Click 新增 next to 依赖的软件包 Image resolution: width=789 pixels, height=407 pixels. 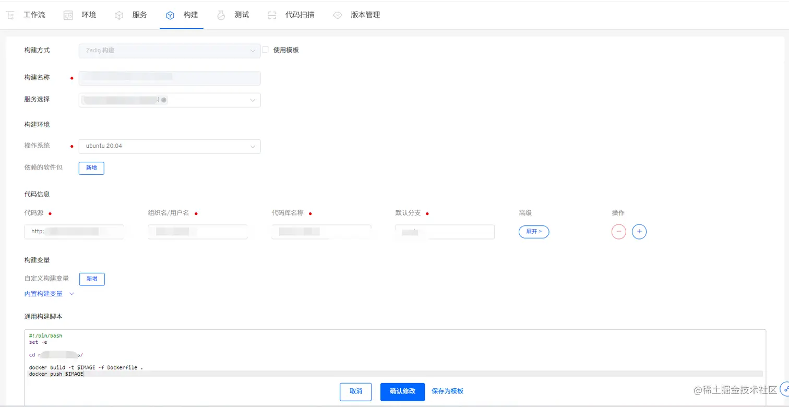(x=91, y=168)
